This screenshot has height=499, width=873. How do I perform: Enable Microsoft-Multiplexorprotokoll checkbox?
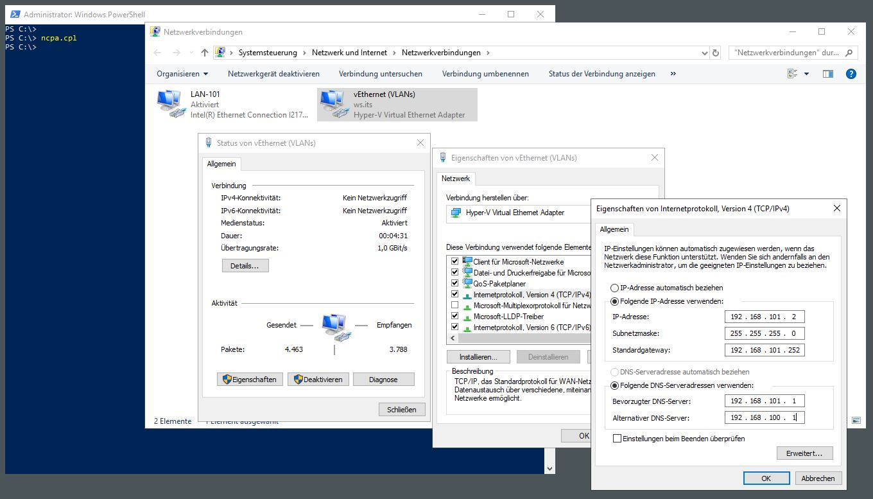pyautogui.click(x=455, y=305)
